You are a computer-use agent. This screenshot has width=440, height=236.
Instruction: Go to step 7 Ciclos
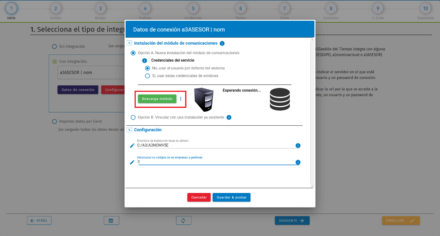coord(284,8)
